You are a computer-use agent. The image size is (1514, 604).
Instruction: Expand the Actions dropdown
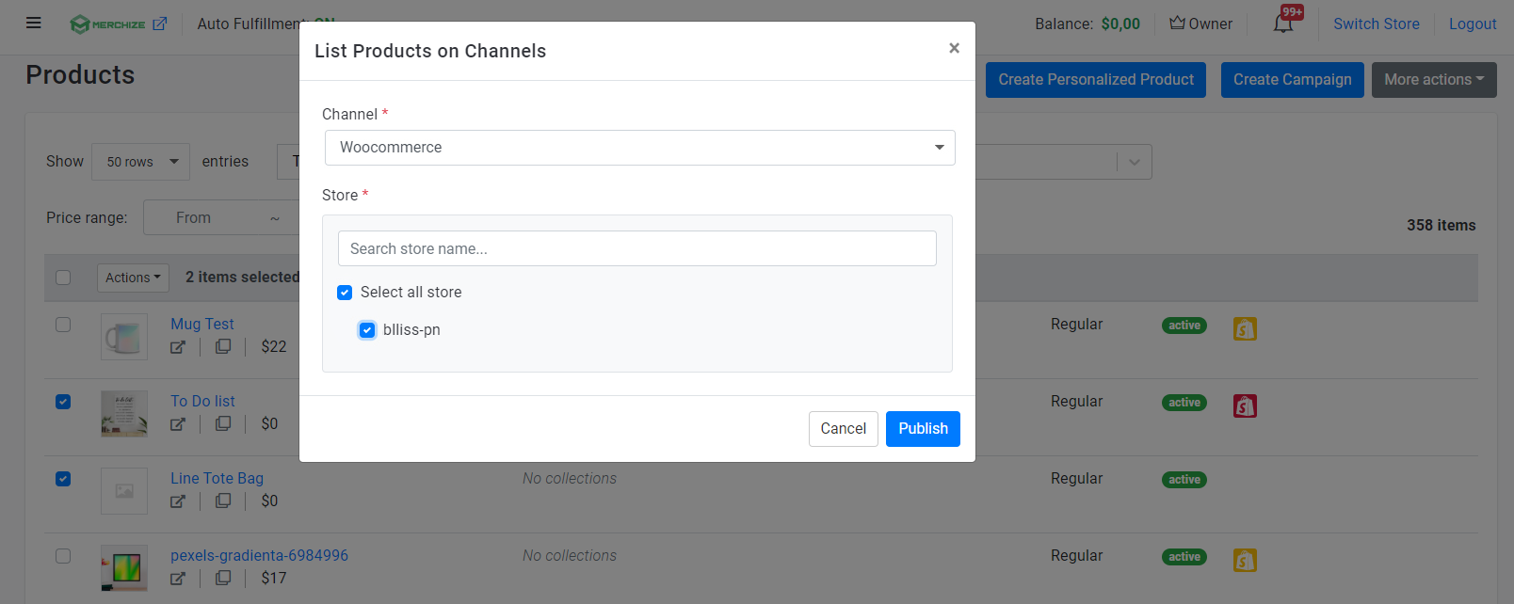pos(133,278)
